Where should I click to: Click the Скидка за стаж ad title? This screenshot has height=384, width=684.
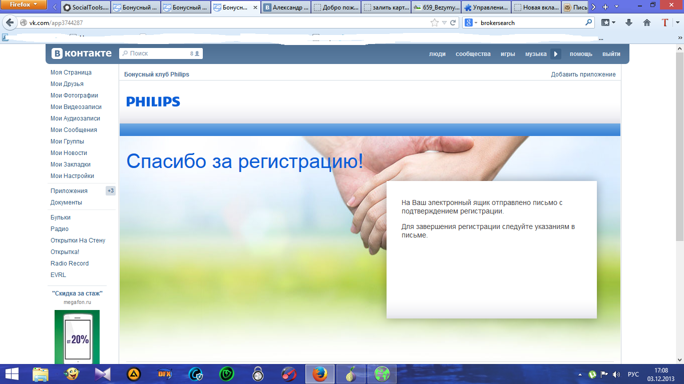coord(78,293)
